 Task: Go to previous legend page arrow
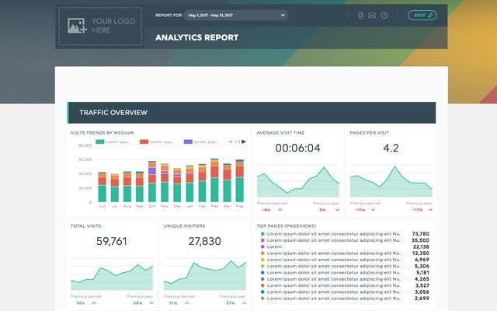(231, 142)
